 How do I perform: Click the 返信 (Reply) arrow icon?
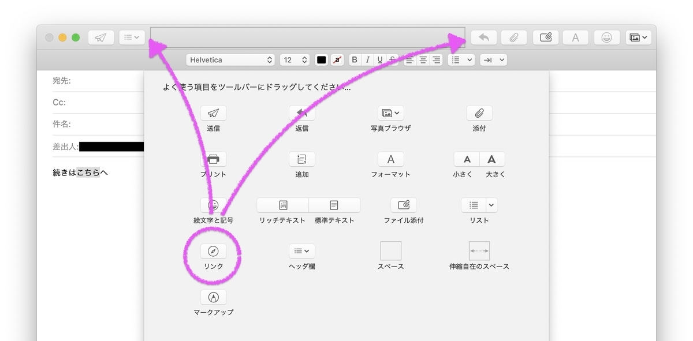(x=301, y=113)
